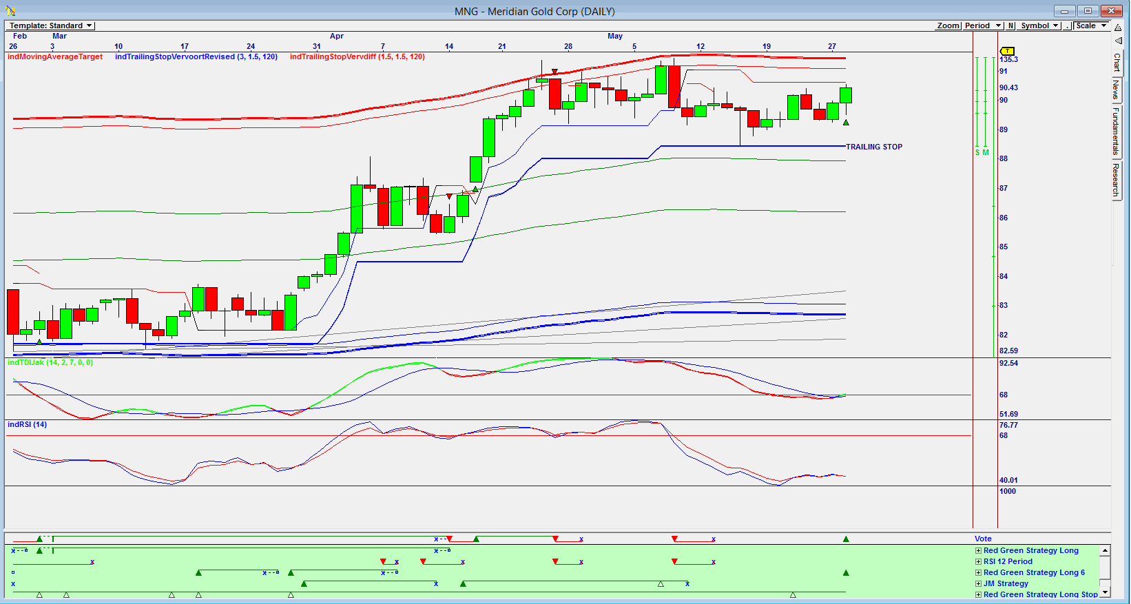Viewport: 1131px width, 604px height.
Task: Click green buy arrow near April 16 candle
Action: (x=475, y=189)
